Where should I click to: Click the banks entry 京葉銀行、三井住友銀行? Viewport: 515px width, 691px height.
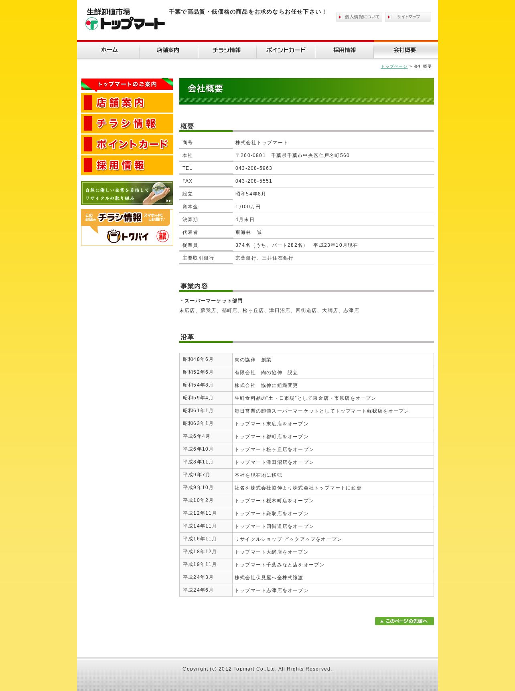pos(264,258)
